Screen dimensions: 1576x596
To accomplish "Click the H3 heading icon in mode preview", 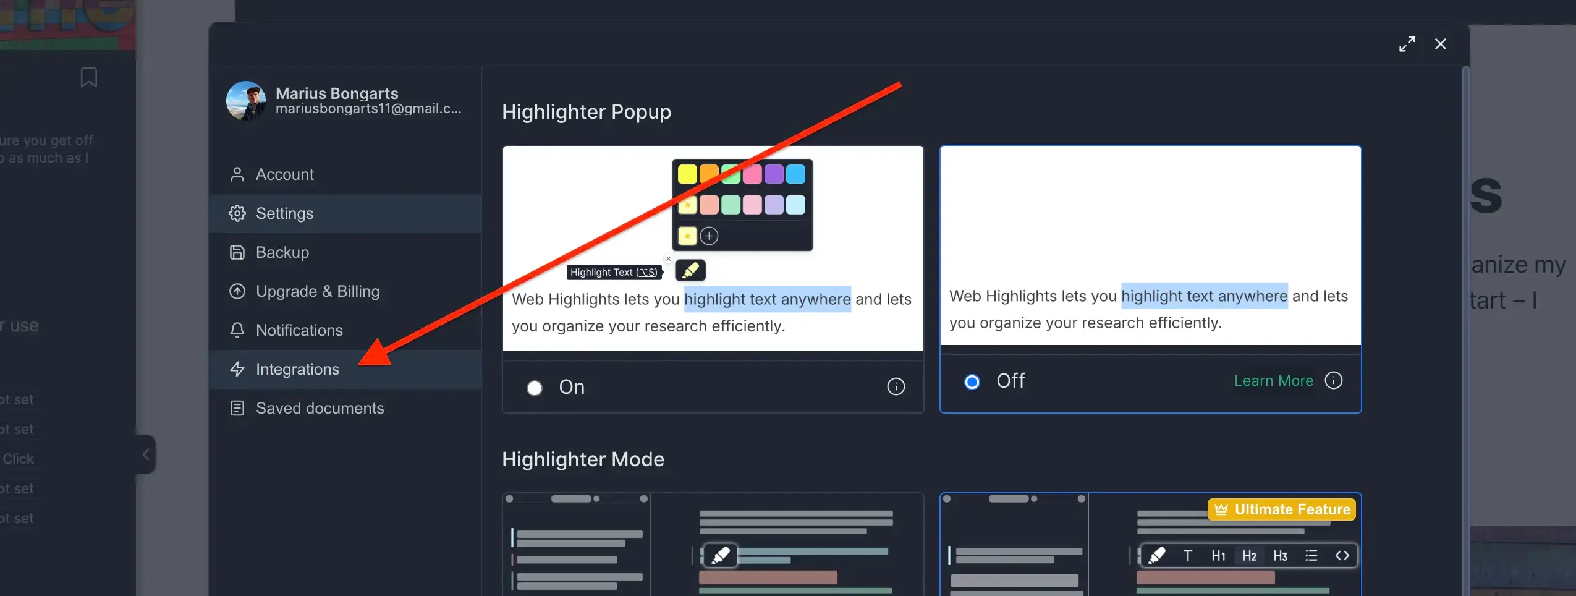I will pyautogui.click(x=1280, y=556).
